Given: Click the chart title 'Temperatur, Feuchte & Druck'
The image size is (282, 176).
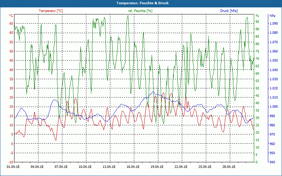Looking at the screenshot, I should (142, 3).
